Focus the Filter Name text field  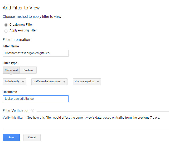point(35,53)
